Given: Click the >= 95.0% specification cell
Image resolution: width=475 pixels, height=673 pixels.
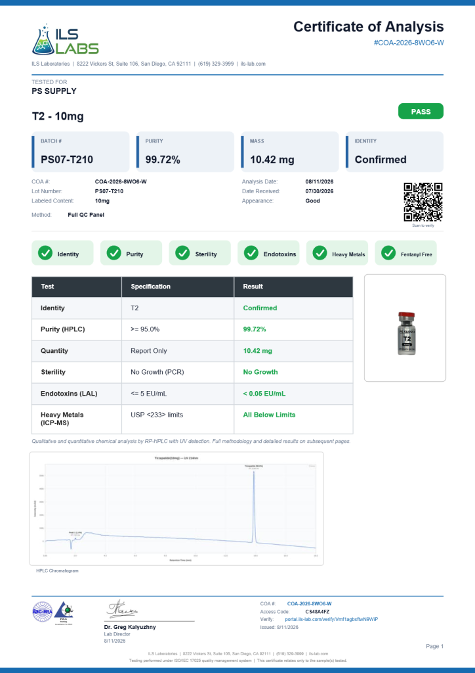Looking at the screenshot, I should tap(178, 329).
